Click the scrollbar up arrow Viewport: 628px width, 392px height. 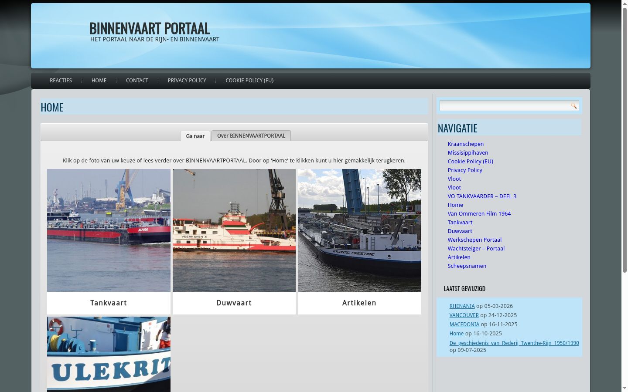pyautogui.click(x=625, y=3)
